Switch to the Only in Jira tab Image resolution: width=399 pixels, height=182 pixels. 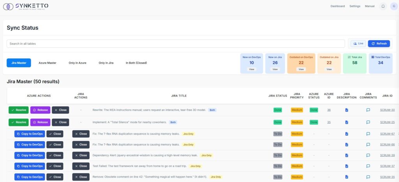(x=106, y=63)
